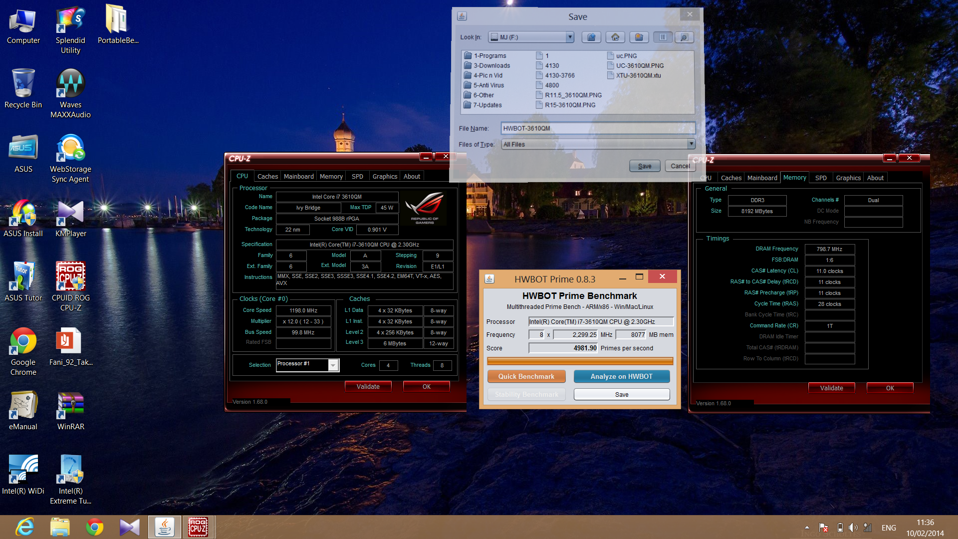Open About tab in right CPU-Z window
This screenshot has height=539, width=958.
[875, 178]
